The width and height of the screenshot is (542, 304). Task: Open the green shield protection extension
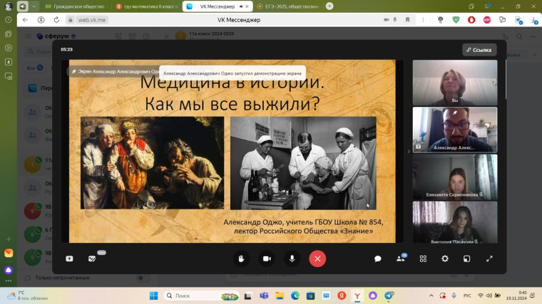(456, 20)
